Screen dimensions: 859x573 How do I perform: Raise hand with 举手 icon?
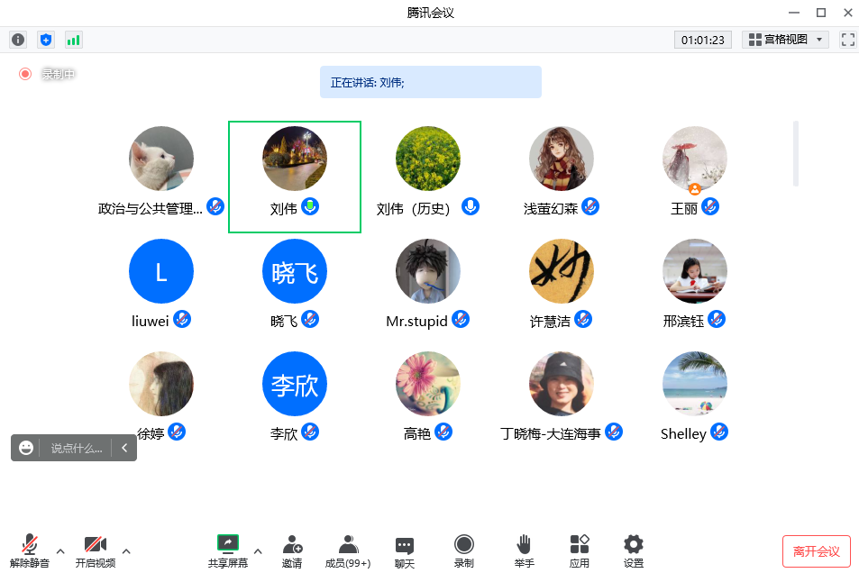click(524, 550)
